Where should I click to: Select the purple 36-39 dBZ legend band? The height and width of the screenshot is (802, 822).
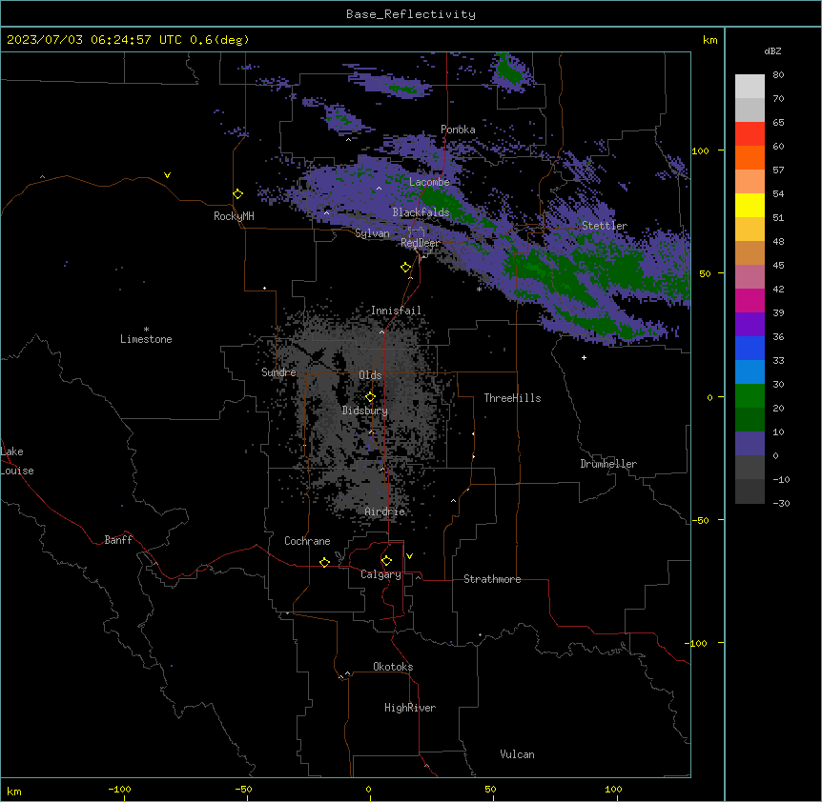click(750, 325)
